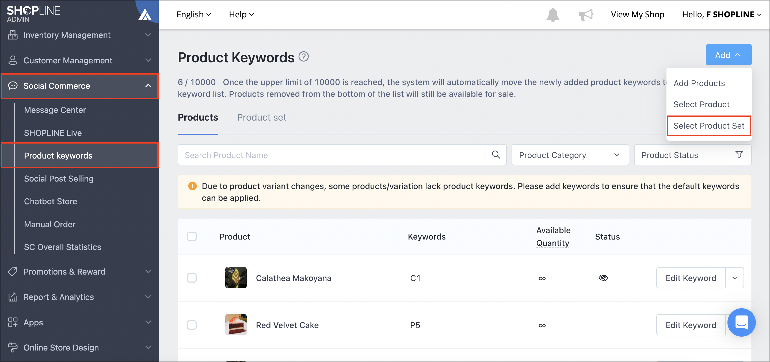
Task: Tick the select-all checkbox in the table header
Action: 192,237
